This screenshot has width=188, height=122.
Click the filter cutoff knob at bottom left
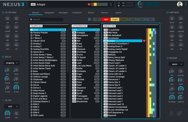tap(8, 114)
